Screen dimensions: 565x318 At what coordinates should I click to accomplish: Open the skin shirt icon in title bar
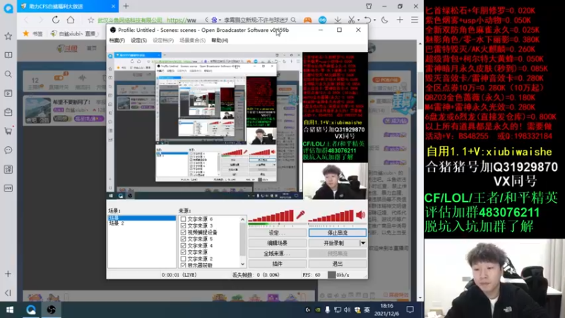369,6
